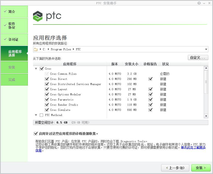
Task: Select the 安装 step in the sidebar
Action: [x=14, y=67]
